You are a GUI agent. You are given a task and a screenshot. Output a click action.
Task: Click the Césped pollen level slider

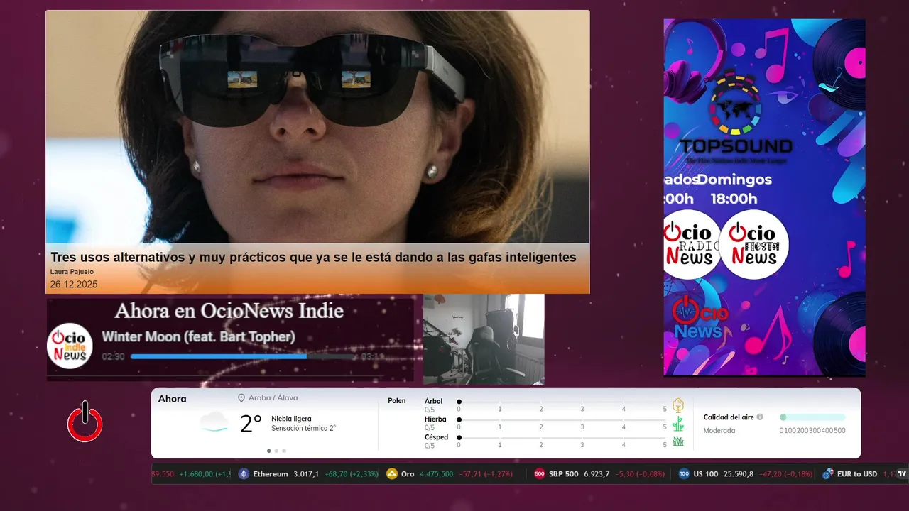click(x=562, y=438)
